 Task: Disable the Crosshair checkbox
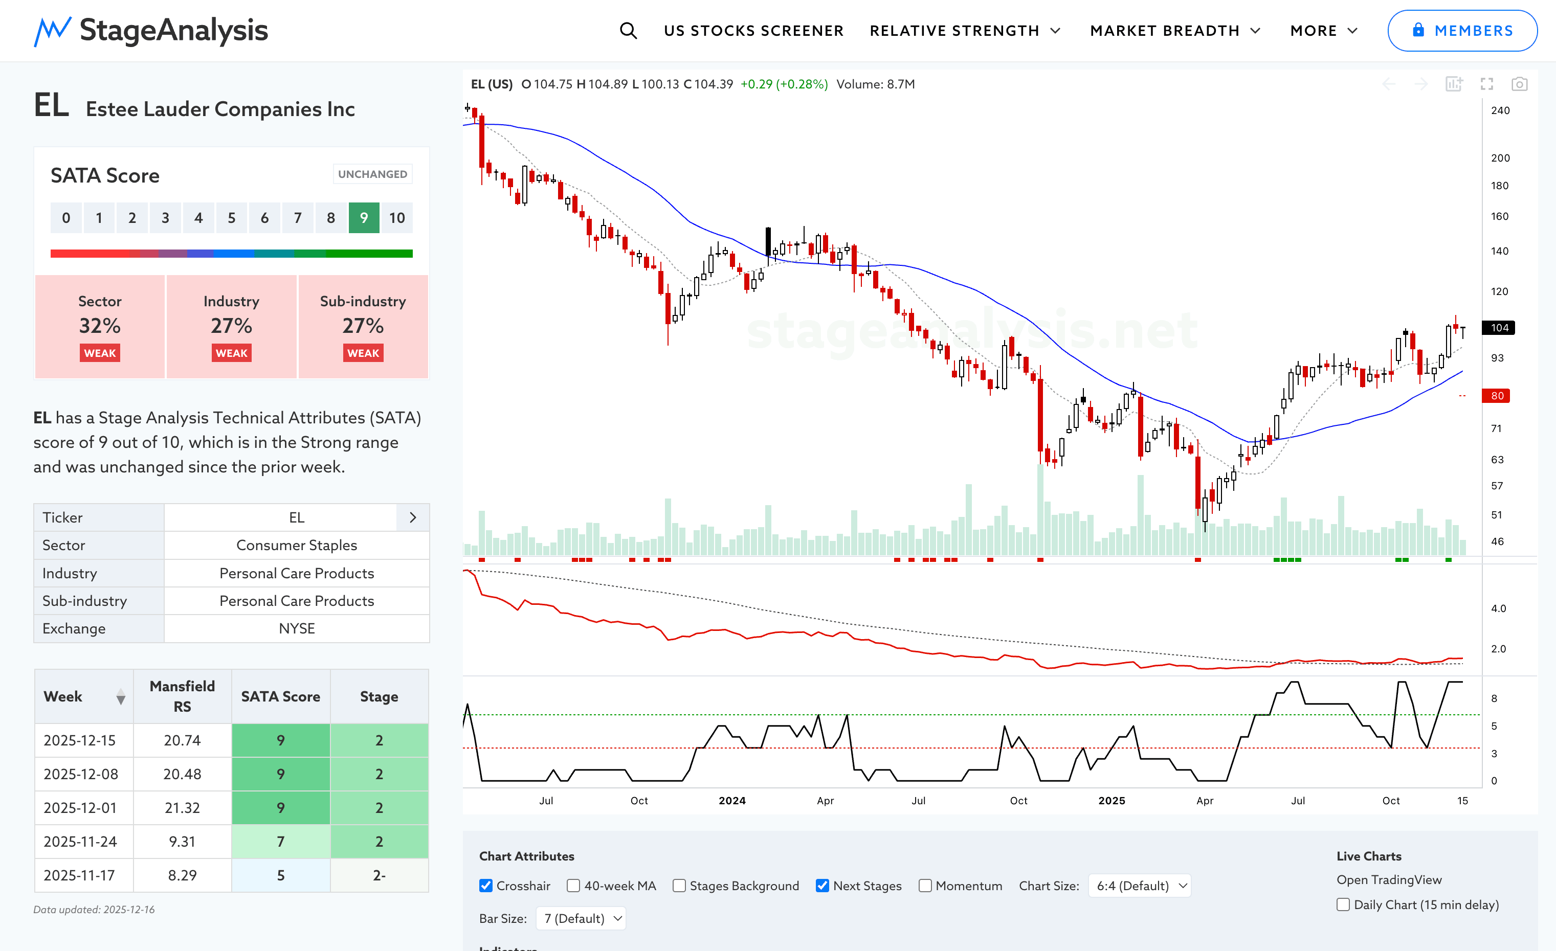coord(485,886)
